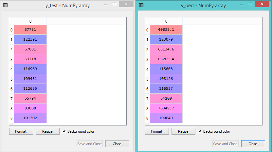This screenshot has height=152, width=272.
Task: Select cell 116969 in y_test
Action: click(x=30, y=69)
